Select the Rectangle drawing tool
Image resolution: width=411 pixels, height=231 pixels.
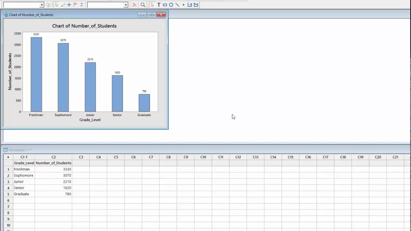point(165,5)
